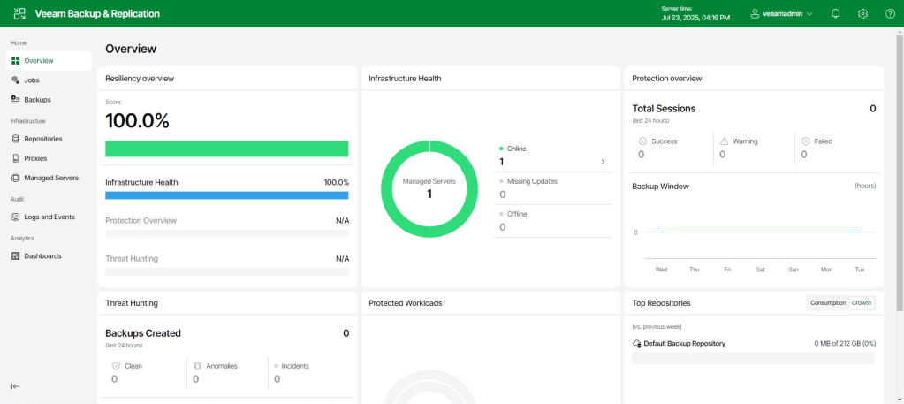Image resolution: width=904 pixels, height=404 pixels.
Task: Open the notifications bell icon
Action: 835,14
